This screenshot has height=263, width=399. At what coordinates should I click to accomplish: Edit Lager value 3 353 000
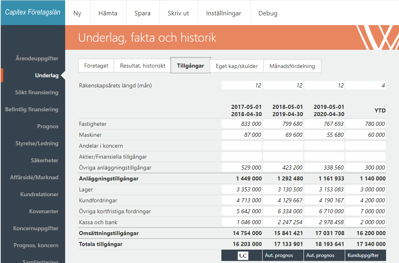tap(242, 189)
